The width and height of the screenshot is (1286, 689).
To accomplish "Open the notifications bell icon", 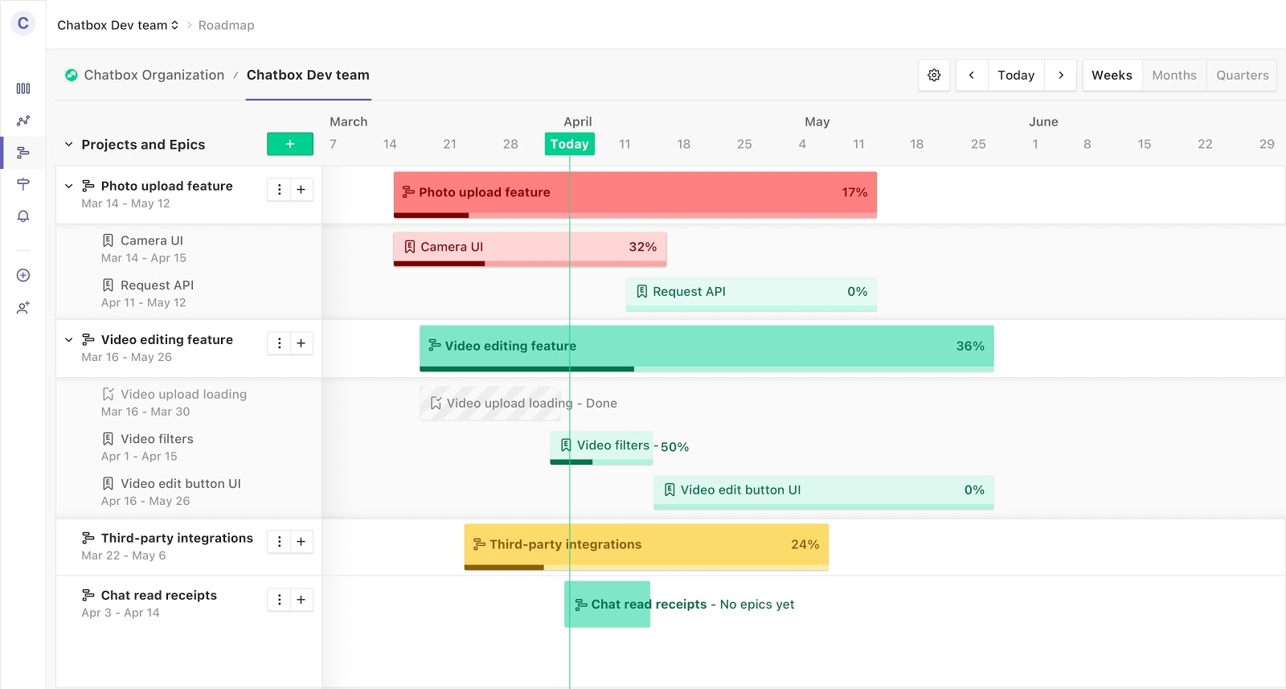I will [x=23, y=216].
